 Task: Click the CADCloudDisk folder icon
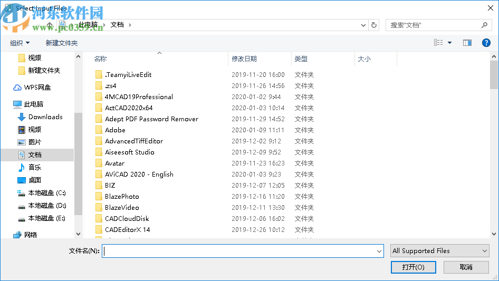pyautogui.click(x=99, y=219)
